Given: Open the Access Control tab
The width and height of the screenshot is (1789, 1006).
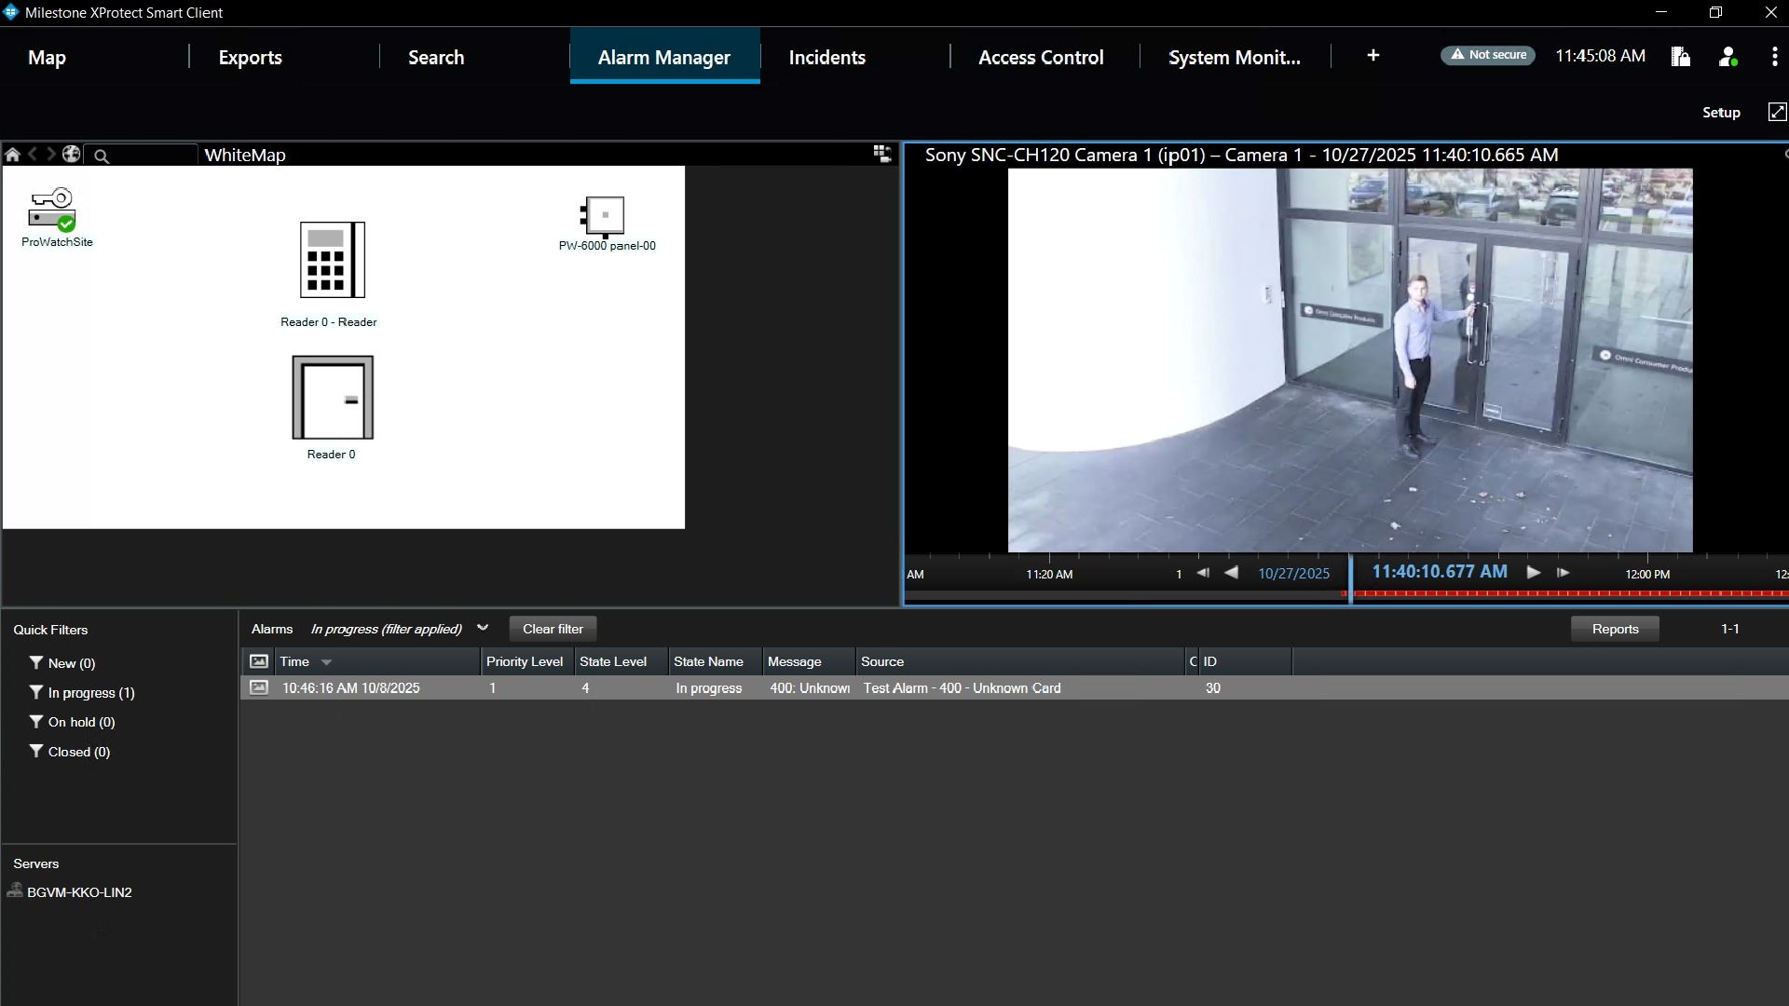Looking at the screenshot, I should pyautogui.click(x=1041, y=57).
